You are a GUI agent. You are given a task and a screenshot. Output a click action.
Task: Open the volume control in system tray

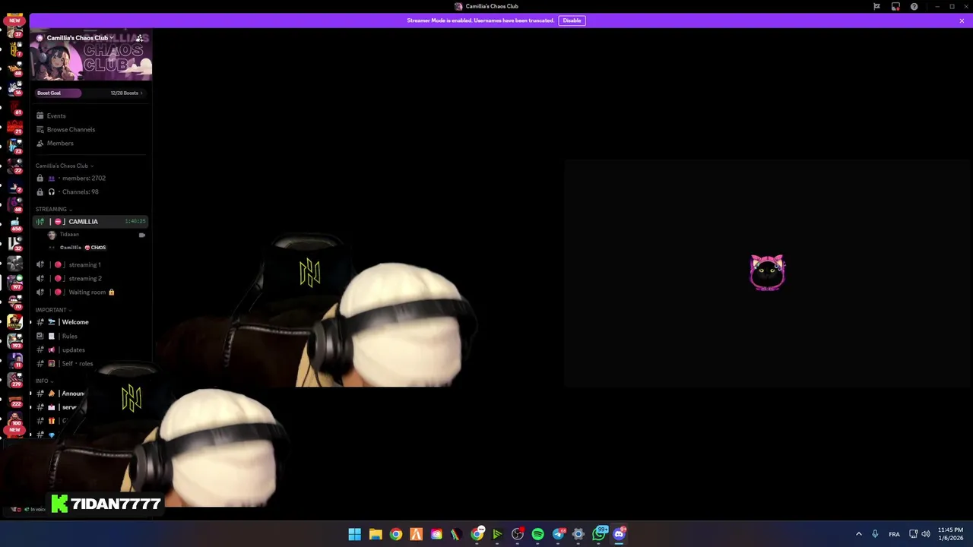(x=926, y=534)
